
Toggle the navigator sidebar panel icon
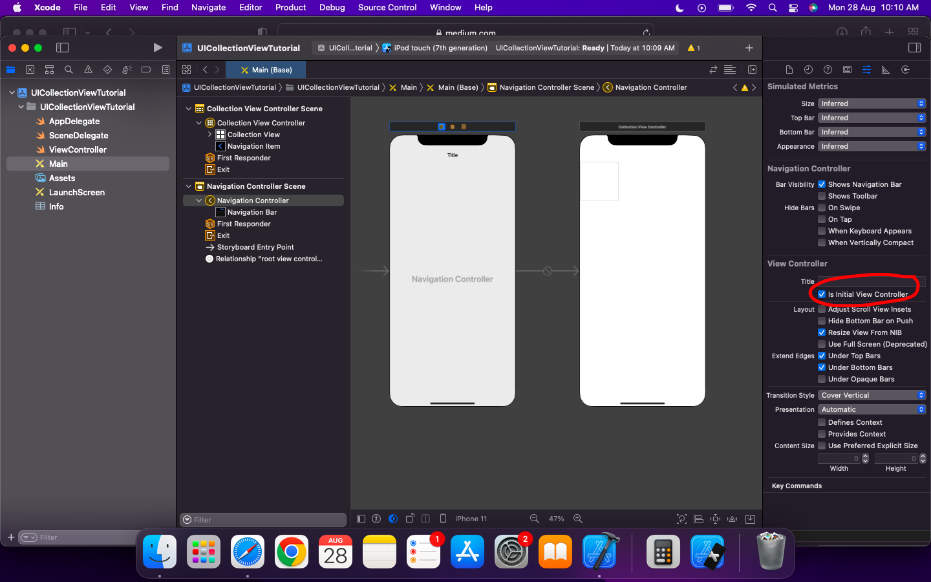pyautogui.click(x=63, y=47)
